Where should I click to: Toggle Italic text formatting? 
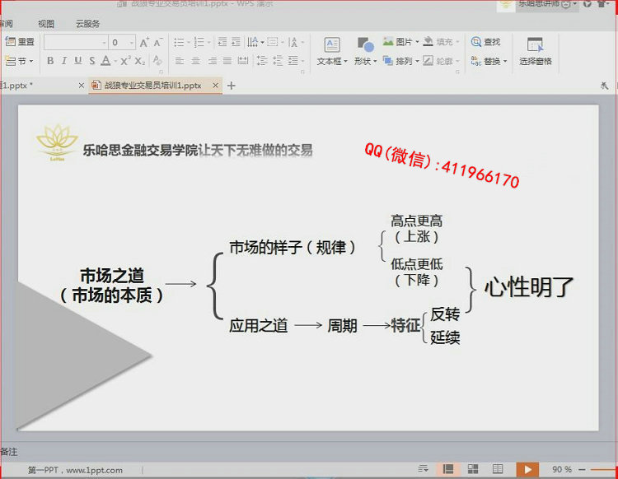click(63, 61)
